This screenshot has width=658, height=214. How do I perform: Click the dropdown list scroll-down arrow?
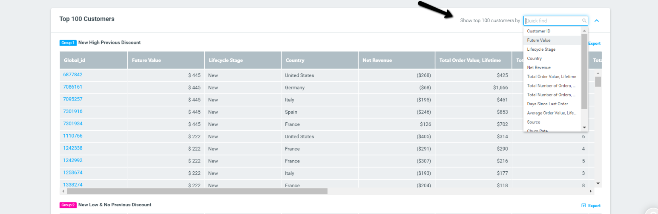(x=584, y=127)
